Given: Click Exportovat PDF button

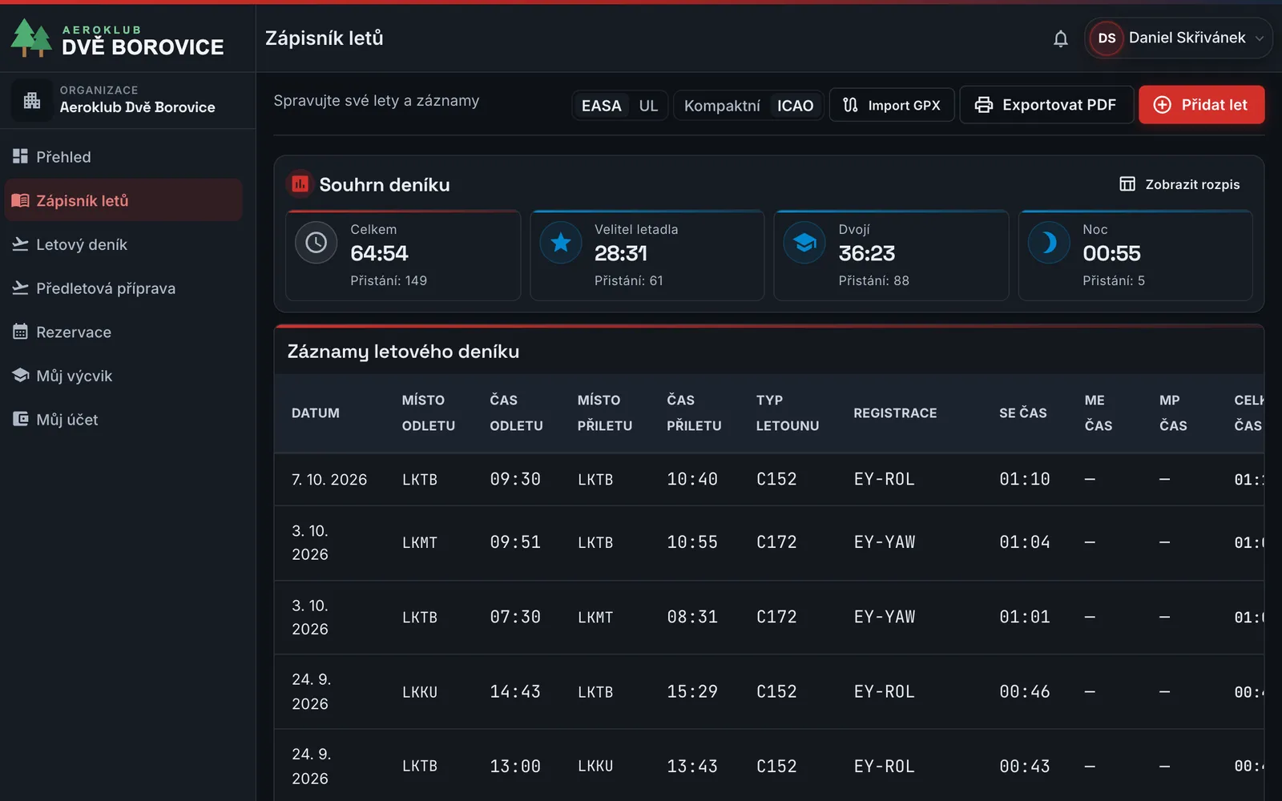Looking at the screenshot, I should [x=1046, y=105].
